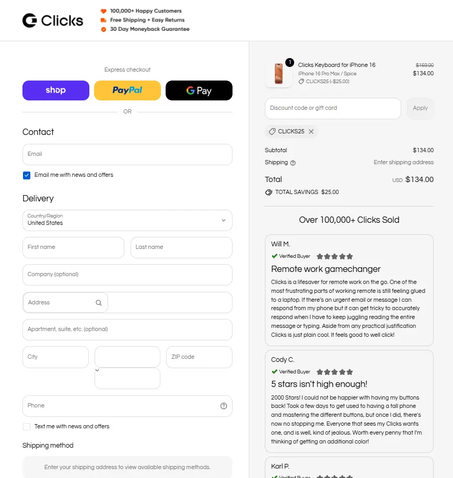Click the total savings tag icon
453x478 pixels.
(269, 192)
